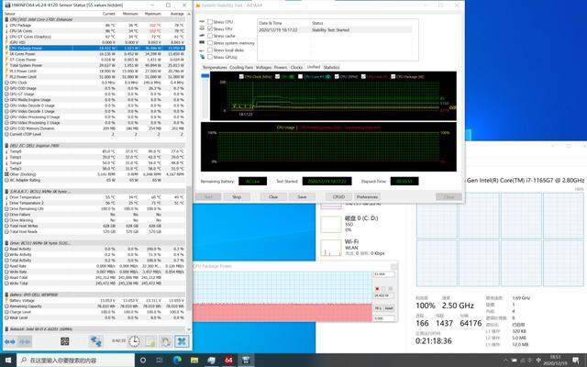Viewport: 587px width, 367px height.
Task: Start logging with HWiNFO log file icon
Action: click(x=150, y=341)
